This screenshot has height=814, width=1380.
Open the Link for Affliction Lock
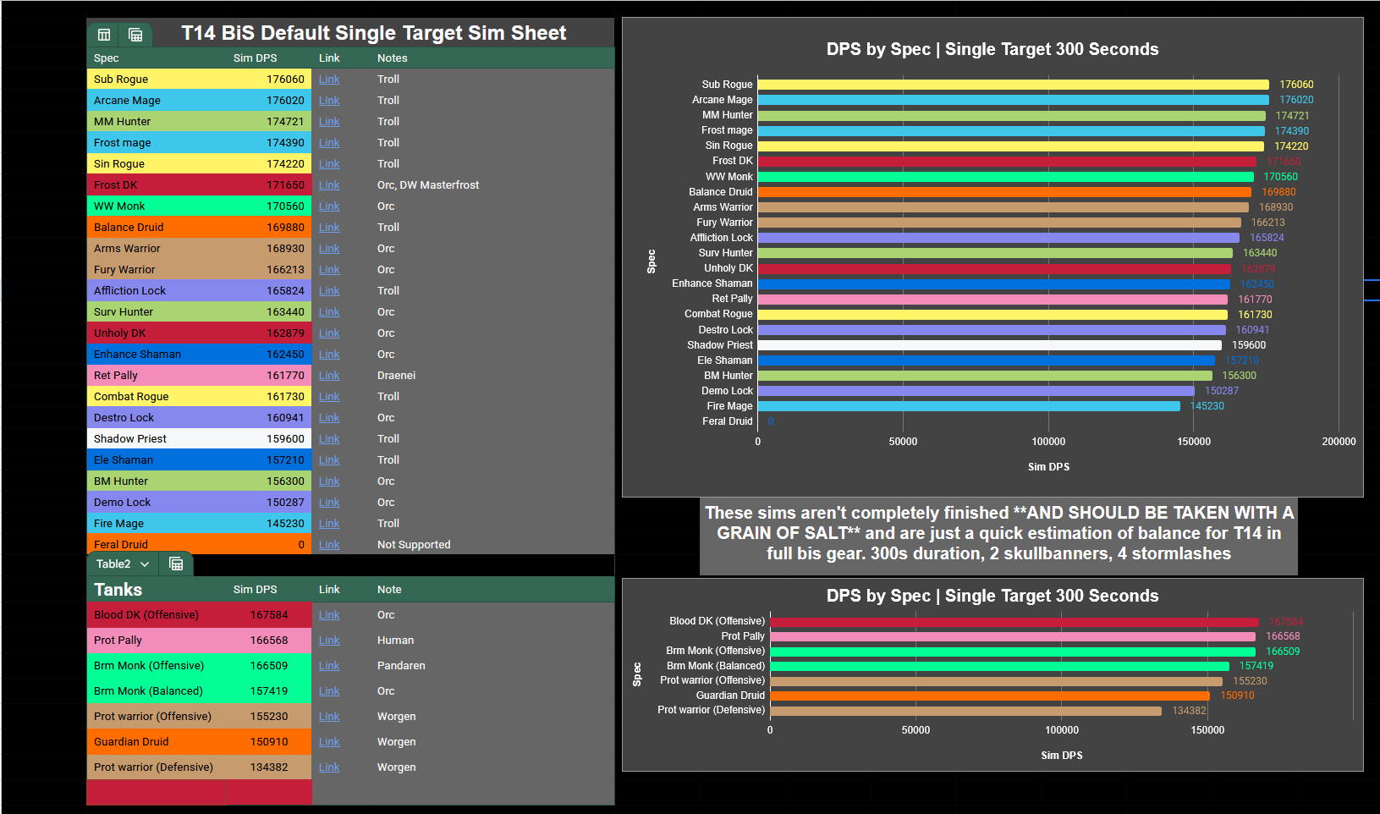tap(329, 291)
